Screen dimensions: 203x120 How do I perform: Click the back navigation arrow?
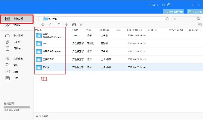click(37, 19)
